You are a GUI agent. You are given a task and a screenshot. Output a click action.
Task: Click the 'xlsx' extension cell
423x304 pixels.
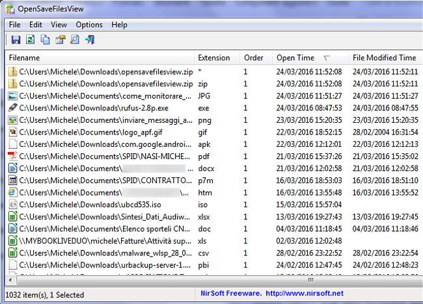coord(204,217)
